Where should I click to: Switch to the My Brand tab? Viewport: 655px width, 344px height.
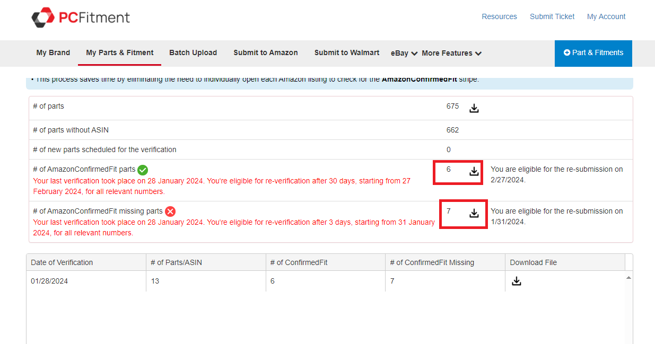53,52
